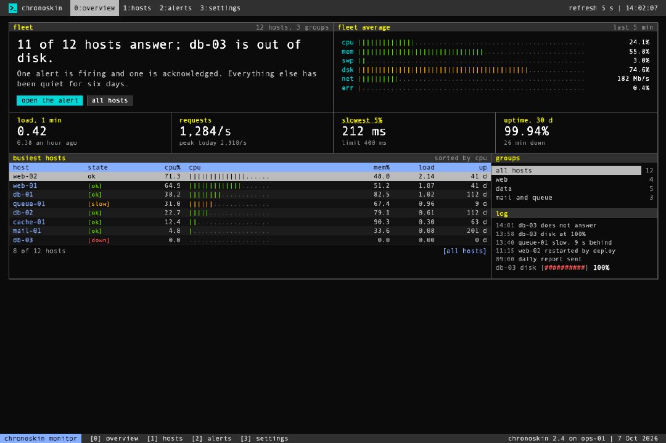666x443 pixels.
Task: Click the 'slowest 5%' metric label
Action: (x=362, y=121)
